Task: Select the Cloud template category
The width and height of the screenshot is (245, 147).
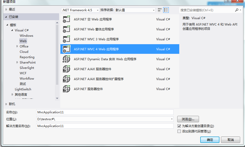Action: coord(24,52)
